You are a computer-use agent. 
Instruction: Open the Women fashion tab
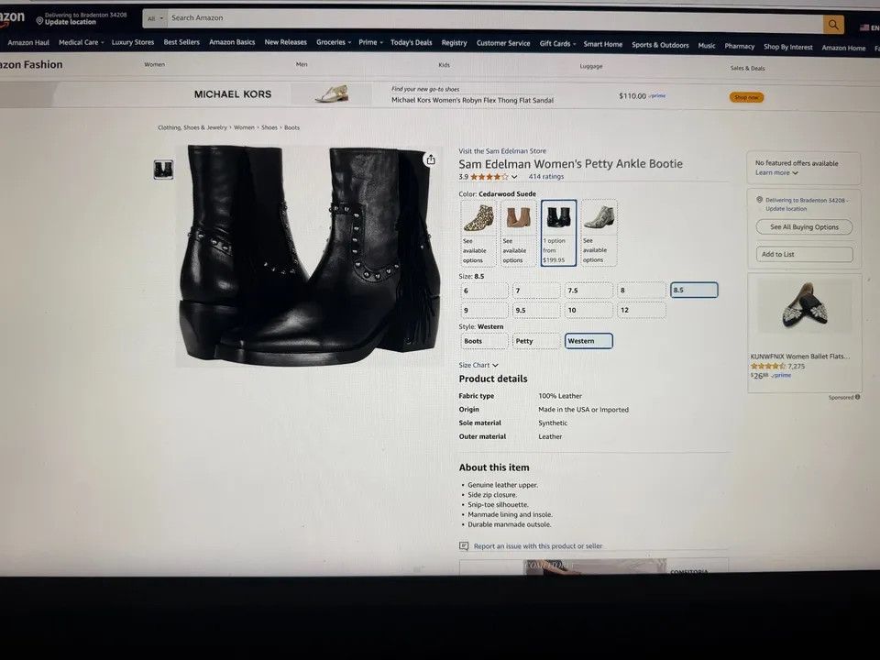154,64
